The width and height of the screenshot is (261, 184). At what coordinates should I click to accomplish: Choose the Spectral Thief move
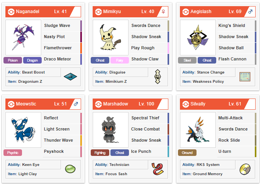click(145, 118)
